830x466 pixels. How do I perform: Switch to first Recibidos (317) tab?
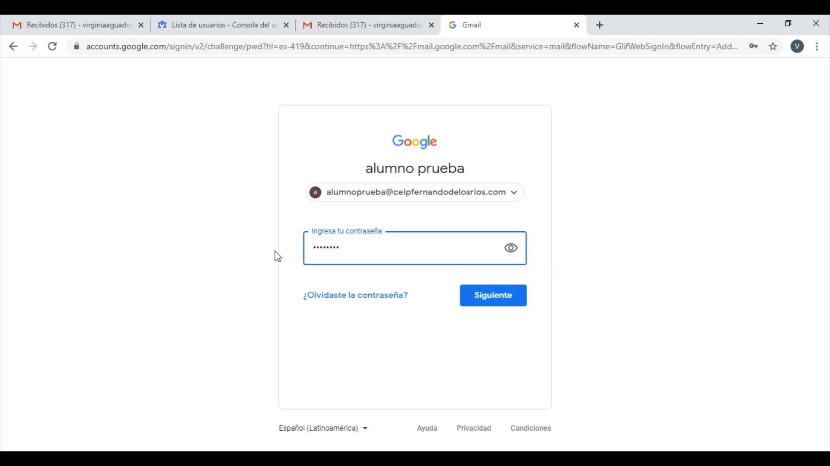[73, 25]
